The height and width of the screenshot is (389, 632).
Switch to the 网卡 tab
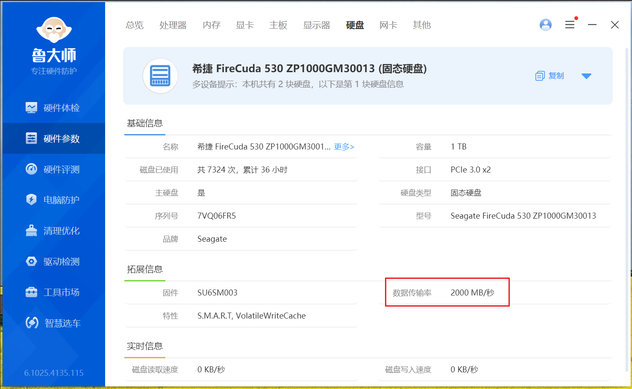(x=388, y=25)
